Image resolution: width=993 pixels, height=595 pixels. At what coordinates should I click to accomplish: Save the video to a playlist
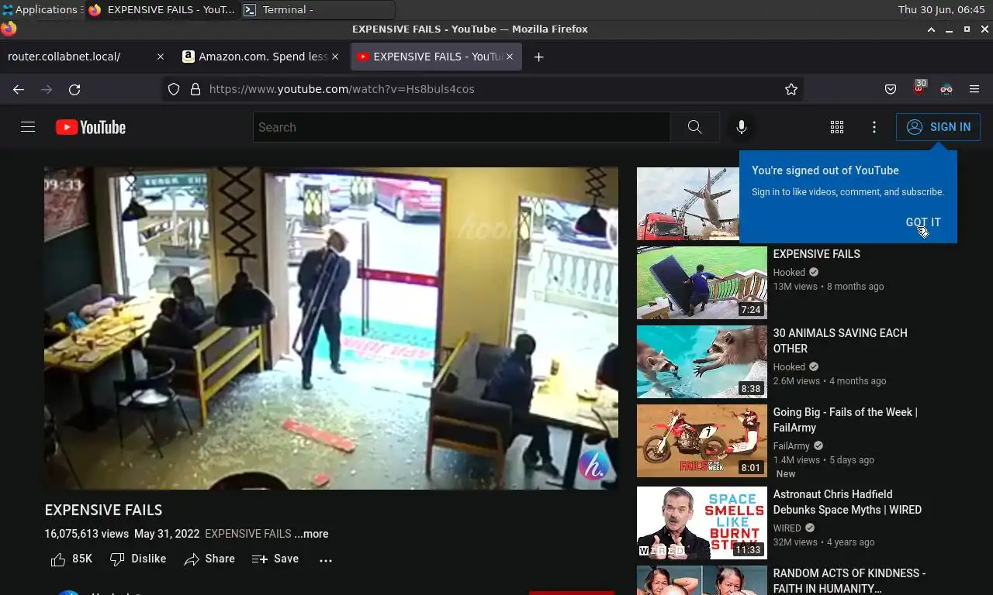coord(275,559)
